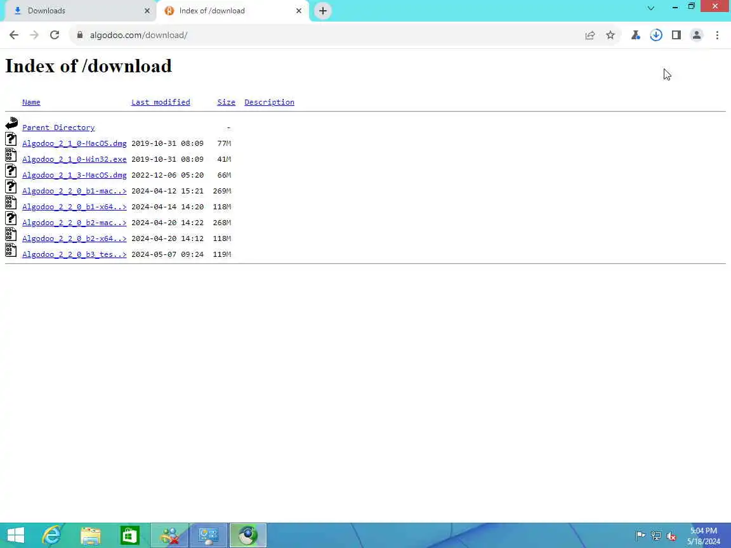Click file icon beside Algodoo_2_1_3-MacOS.dmg
The image size is (731, 548).
pyautogui.click(x=11, y=171)
